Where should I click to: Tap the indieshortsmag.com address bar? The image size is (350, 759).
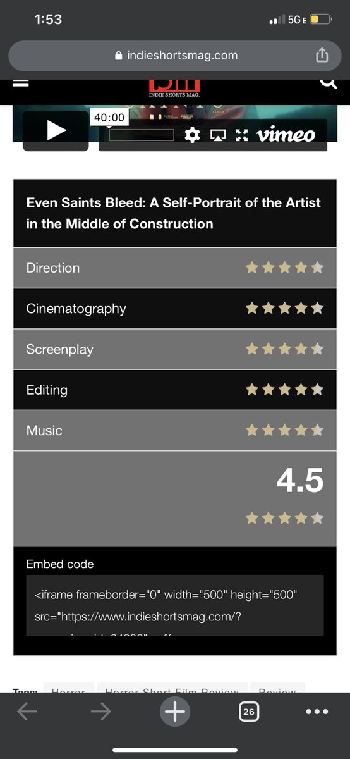(175, 56)
